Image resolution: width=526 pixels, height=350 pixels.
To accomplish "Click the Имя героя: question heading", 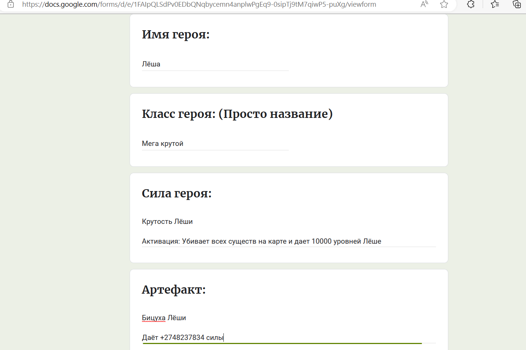I will 176,34.
